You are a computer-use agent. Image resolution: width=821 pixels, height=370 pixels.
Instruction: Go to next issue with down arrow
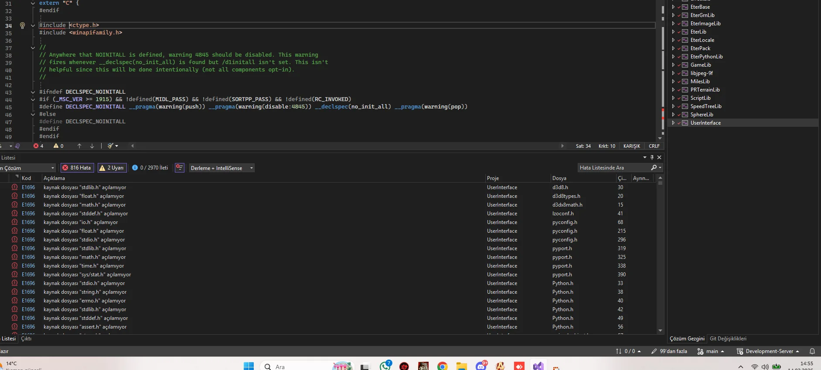[92, 146]
